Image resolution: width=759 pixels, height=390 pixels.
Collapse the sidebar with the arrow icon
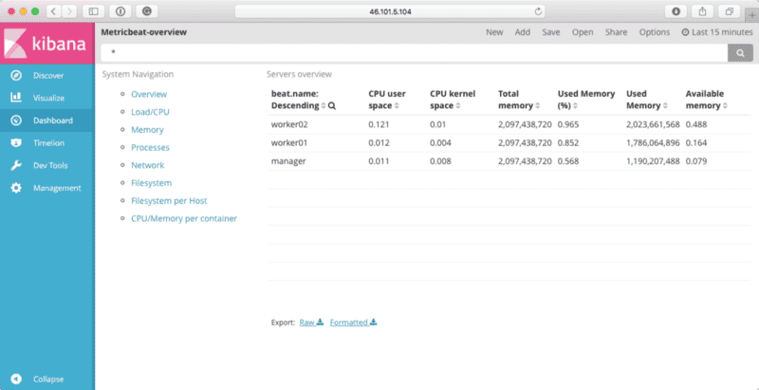pyautogui.click(x=15, y=379)
